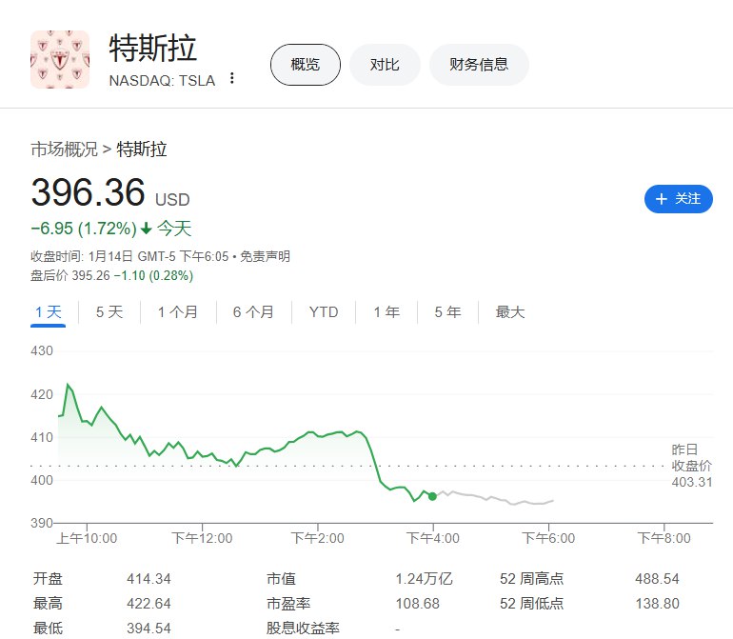Viewport: 733px width, 639px height.
Task: Click the 下午12:00 axis label
Action: [202, 538]
